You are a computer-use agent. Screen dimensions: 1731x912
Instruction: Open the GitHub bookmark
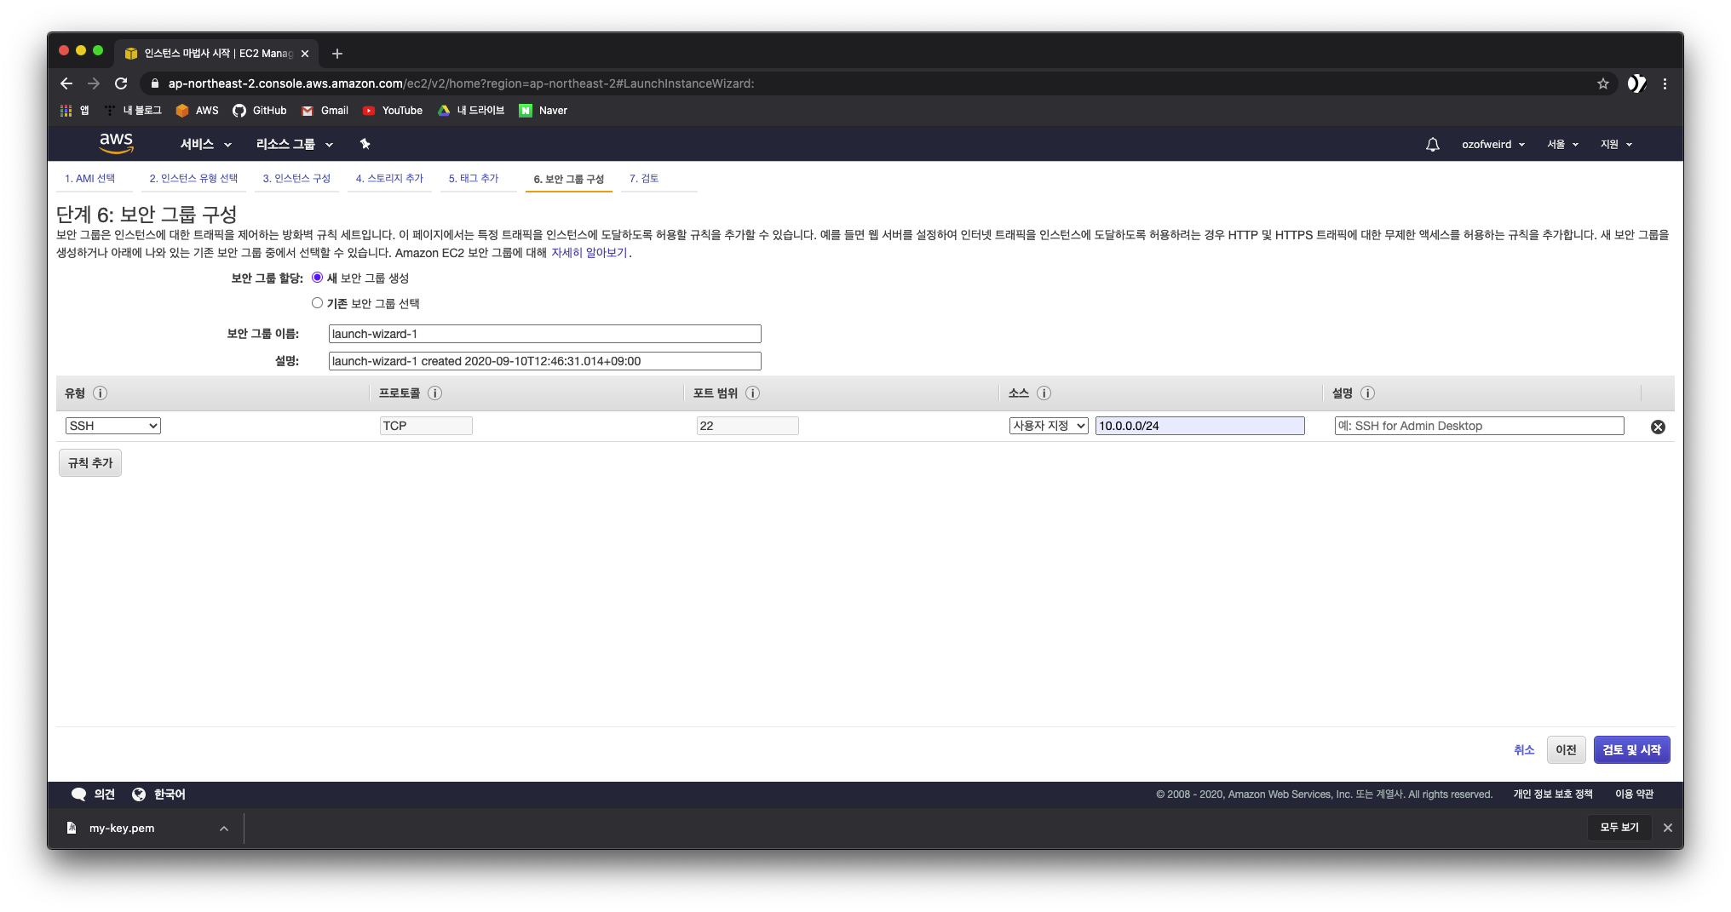click(260, 111)
